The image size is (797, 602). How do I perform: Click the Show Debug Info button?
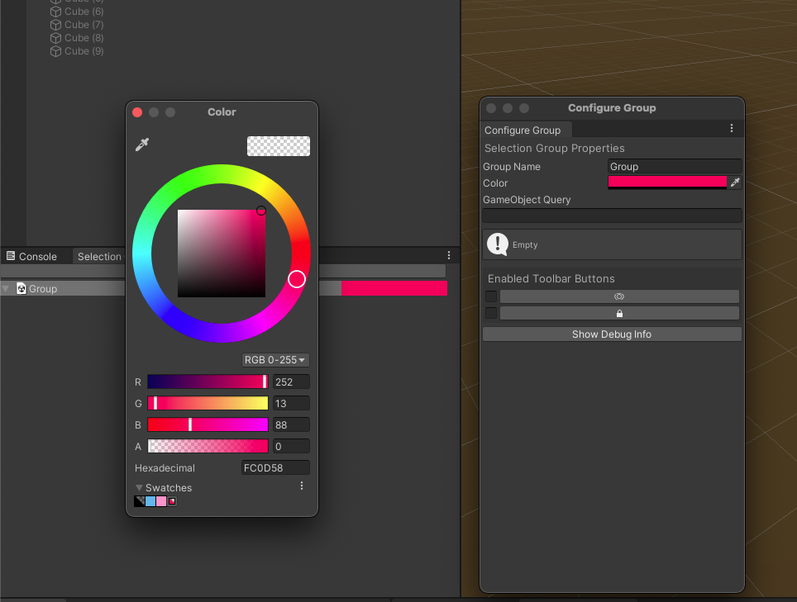pyautogui.click(x=611, y=334)
